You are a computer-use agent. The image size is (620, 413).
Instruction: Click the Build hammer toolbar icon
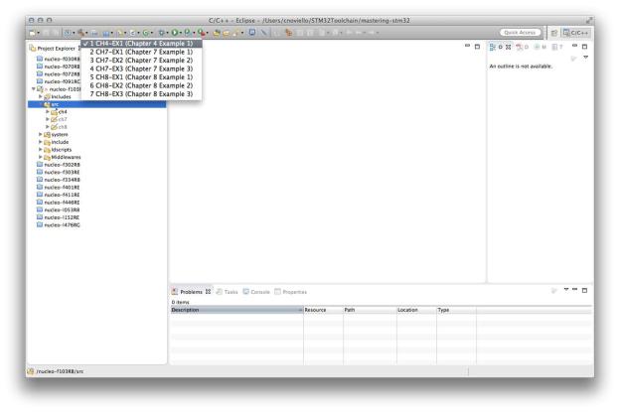pyautogui.click(x=81, y=33)
